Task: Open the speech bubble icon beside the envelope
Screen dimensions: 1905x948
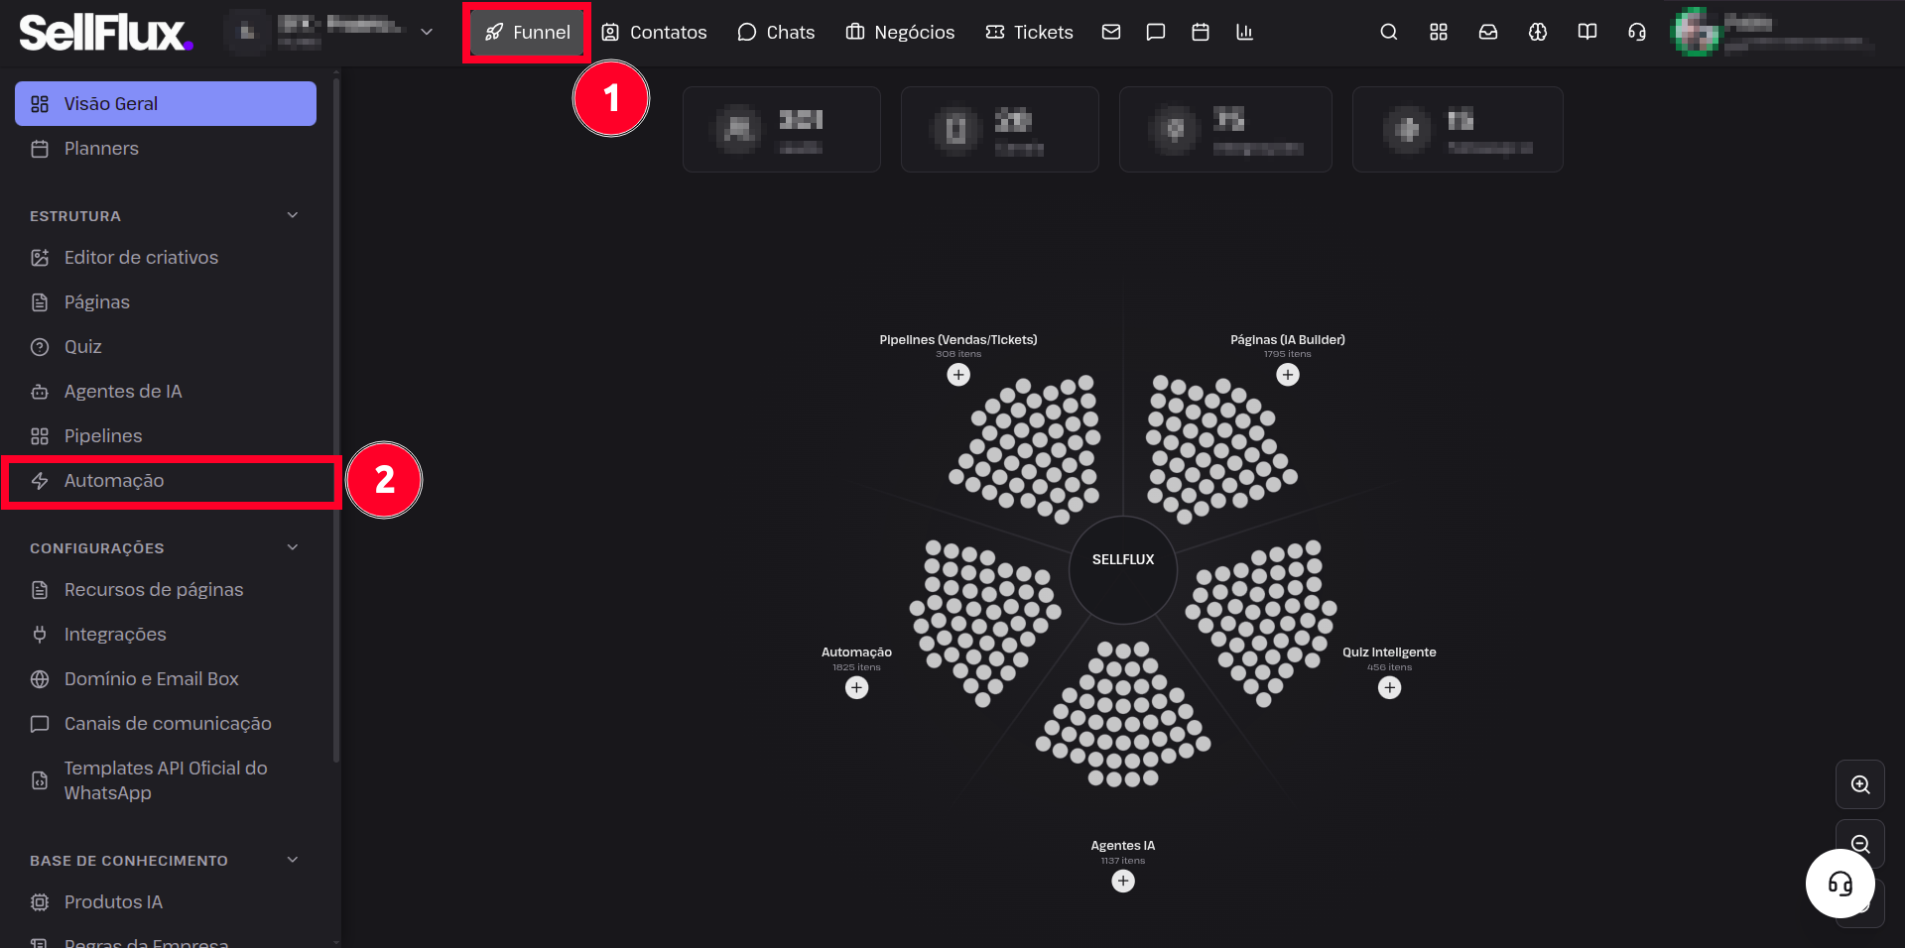Action: click(1156, 33)
